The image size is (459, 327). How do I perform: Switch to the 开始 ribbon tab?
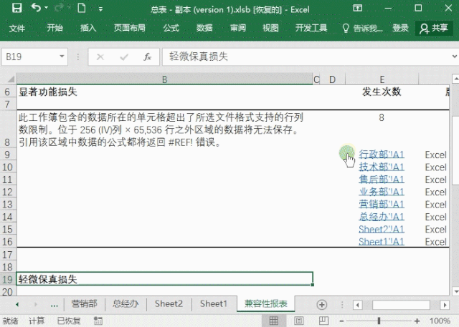click(55, 28)
